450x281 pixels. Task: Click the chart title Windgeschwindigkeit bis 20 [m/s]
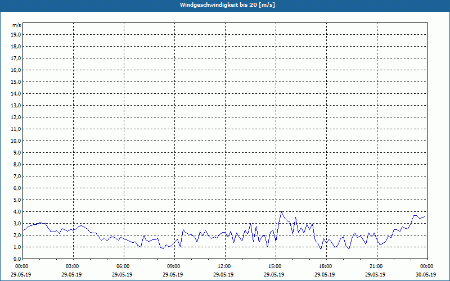[x=227, y=5]
